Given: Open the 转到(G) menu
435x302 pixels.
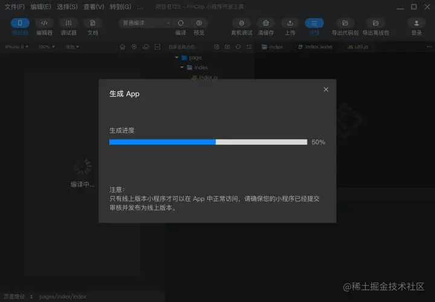Looking at the screenshot, I should tap(120, 7).
